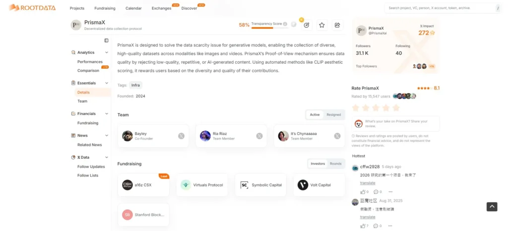This screenshot has width=508, height=231.
Task: Collapse the Financials section chevron
Action: [x=106, y=114]
